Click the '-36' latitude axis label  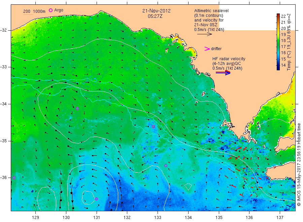coord(3,178)
